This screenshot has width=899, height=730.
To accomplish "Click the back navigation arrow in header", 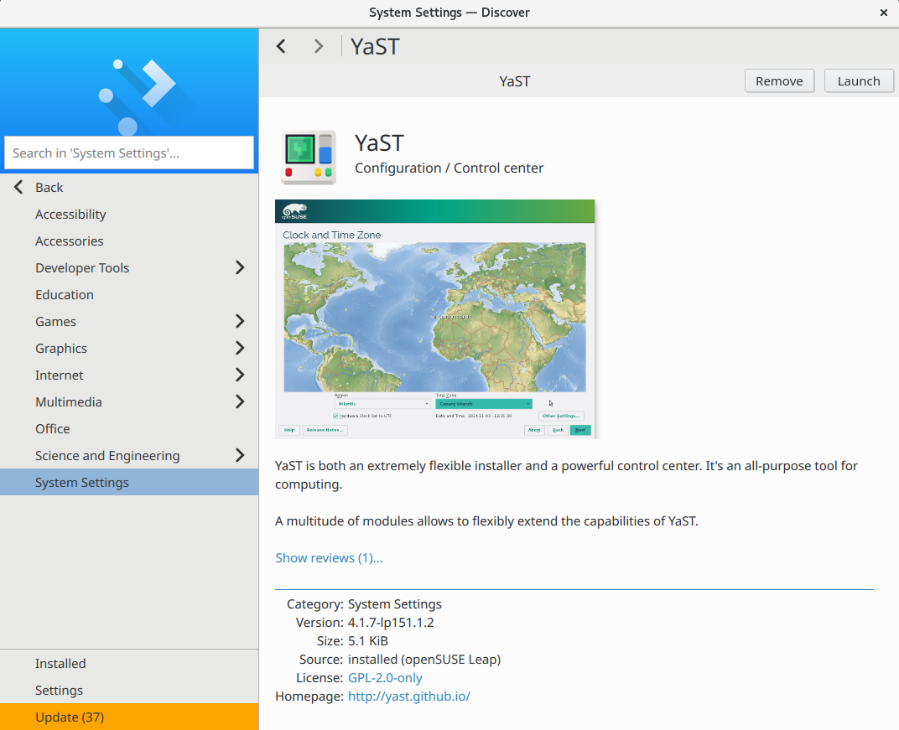I will (x=282, y=46).
